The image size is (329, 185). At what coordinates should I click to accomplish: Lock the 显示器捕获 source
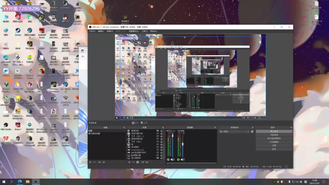point(161,158)
